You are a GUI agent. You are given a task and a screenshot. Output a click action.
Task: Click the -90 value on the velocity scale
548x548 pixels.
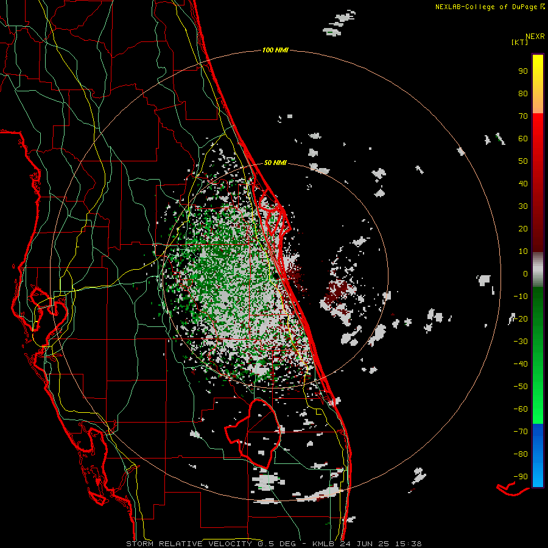pos(521,477)
